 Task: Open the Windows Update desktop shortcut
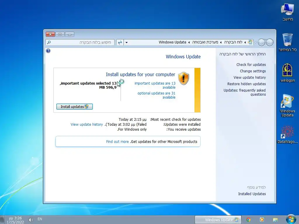[x=288, y=105]
